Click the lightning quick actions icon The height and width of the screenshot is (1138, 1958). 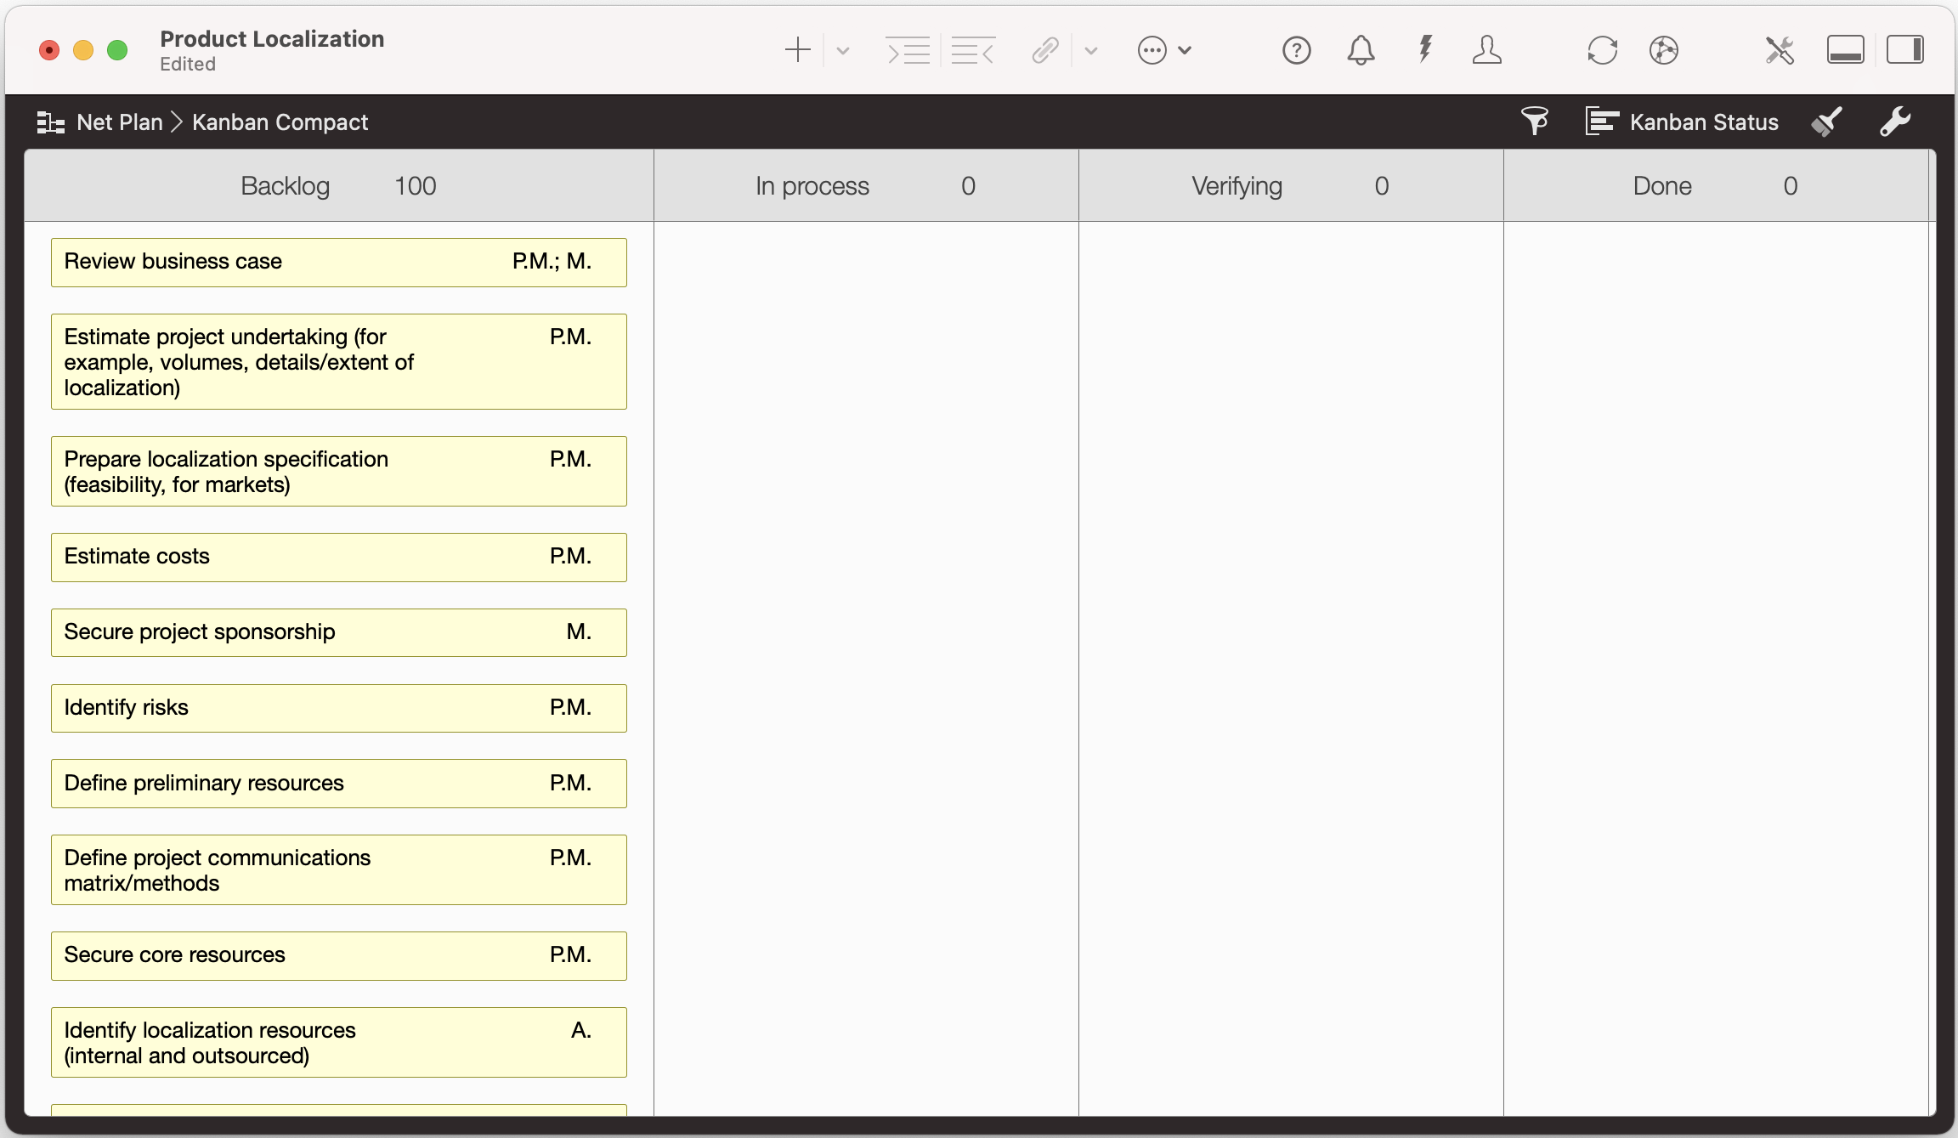(1424, 50)
